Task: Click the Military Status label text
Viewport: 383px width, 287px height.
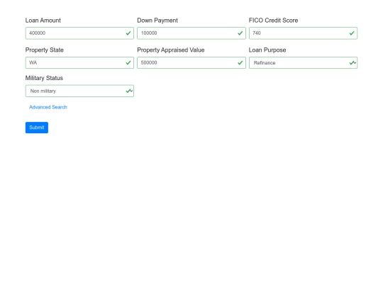Action: pos(44,78)
